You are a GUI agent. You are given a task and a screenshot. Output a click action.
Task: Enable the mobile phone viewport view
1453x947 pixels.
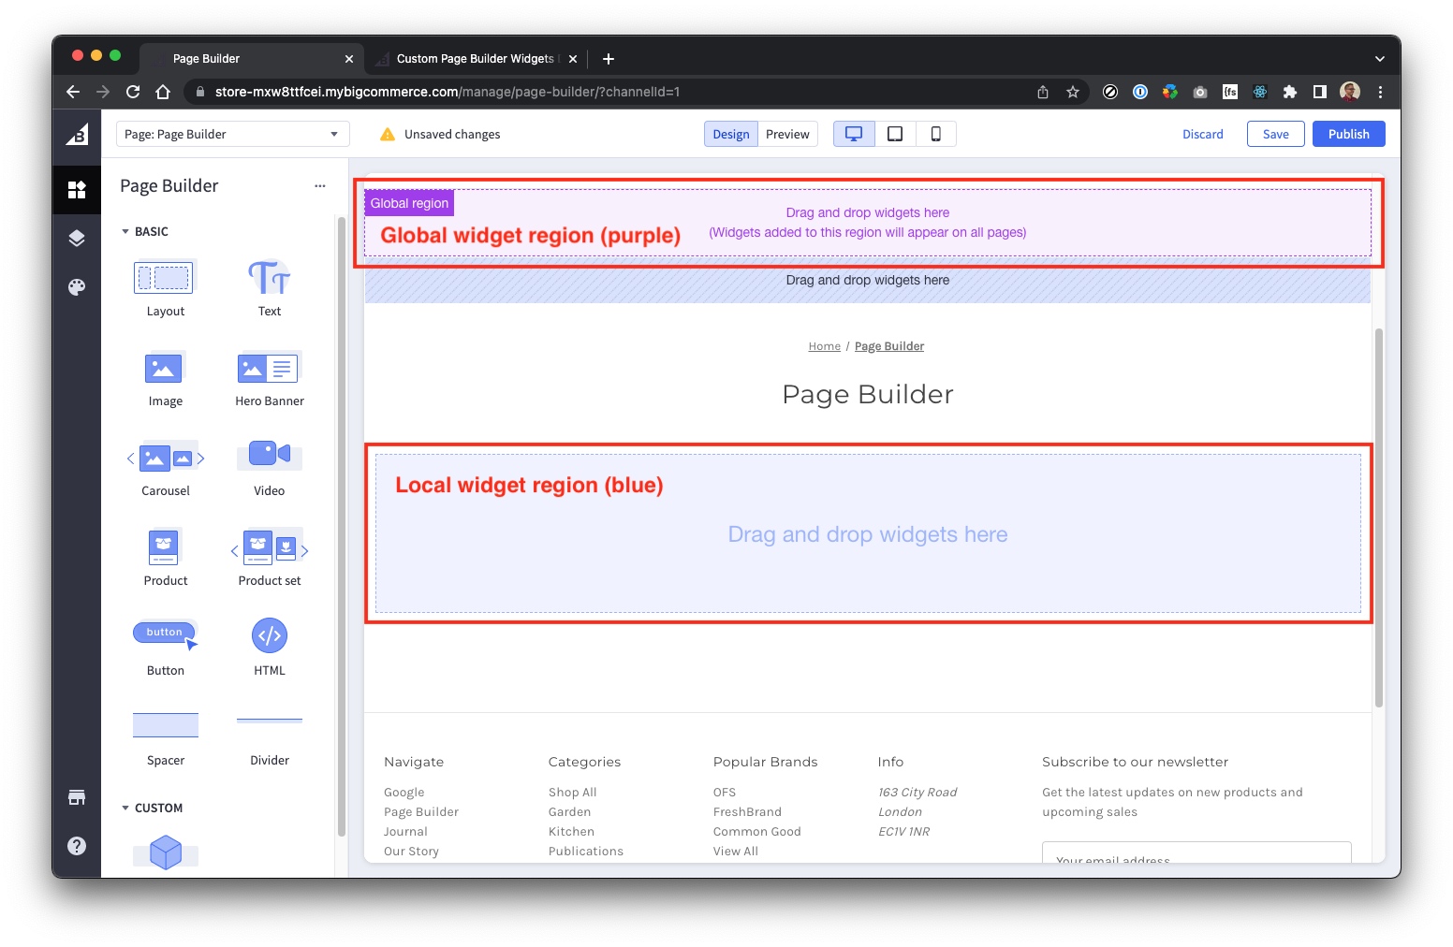[x=935, y=134]
